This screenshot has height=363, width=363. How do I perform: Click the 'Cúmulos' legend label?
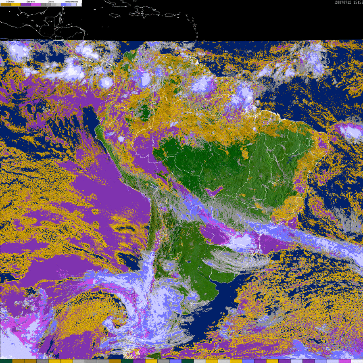point(10,2)
